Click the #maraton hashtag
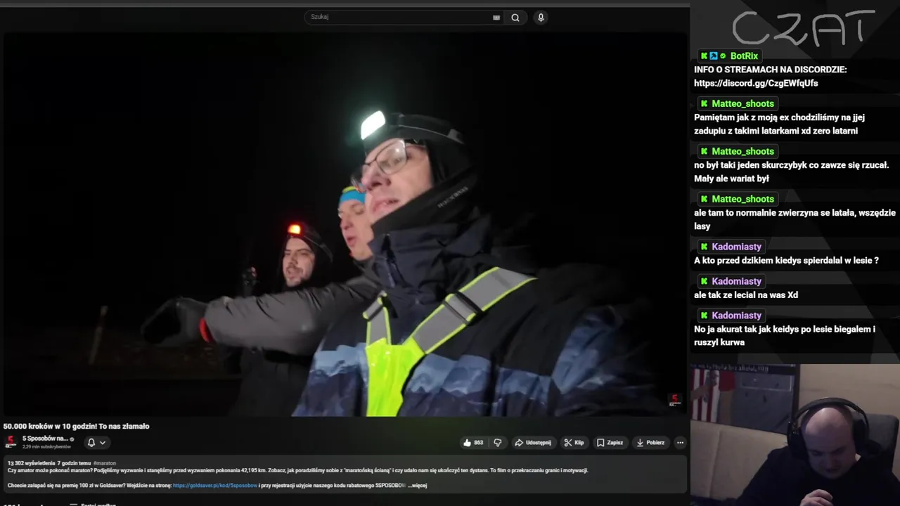This screenshot has height=506, width=900. pyautogui.click(x=105, y=463)
